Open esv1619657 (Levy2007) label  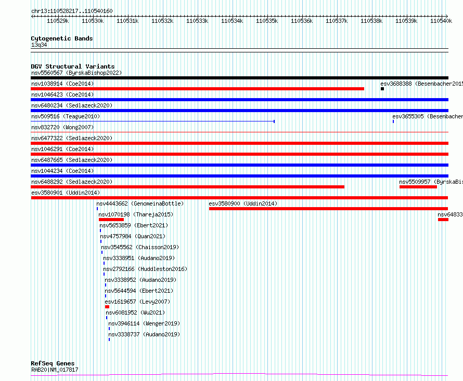coord(138,302)
